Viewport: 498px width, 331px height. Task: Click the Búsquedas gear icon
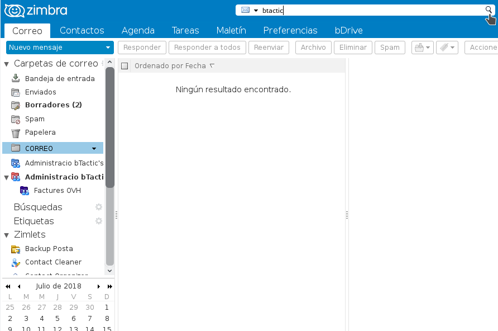(x=99, y=207)
